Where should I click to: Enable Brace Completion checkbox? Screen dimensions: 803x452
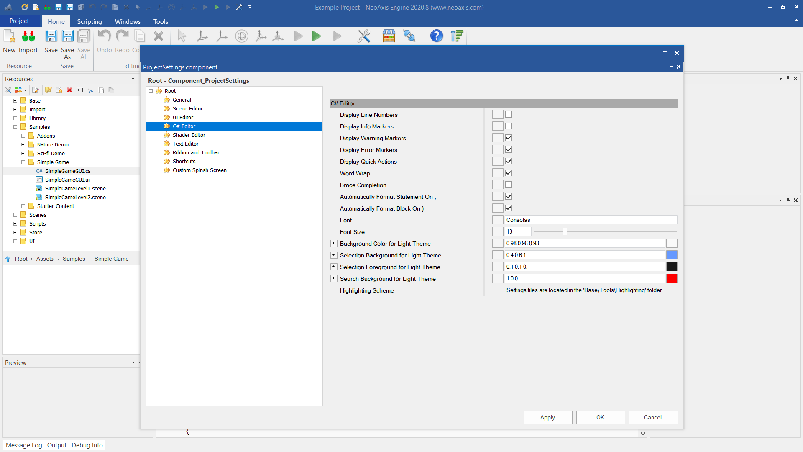(509, 185)
